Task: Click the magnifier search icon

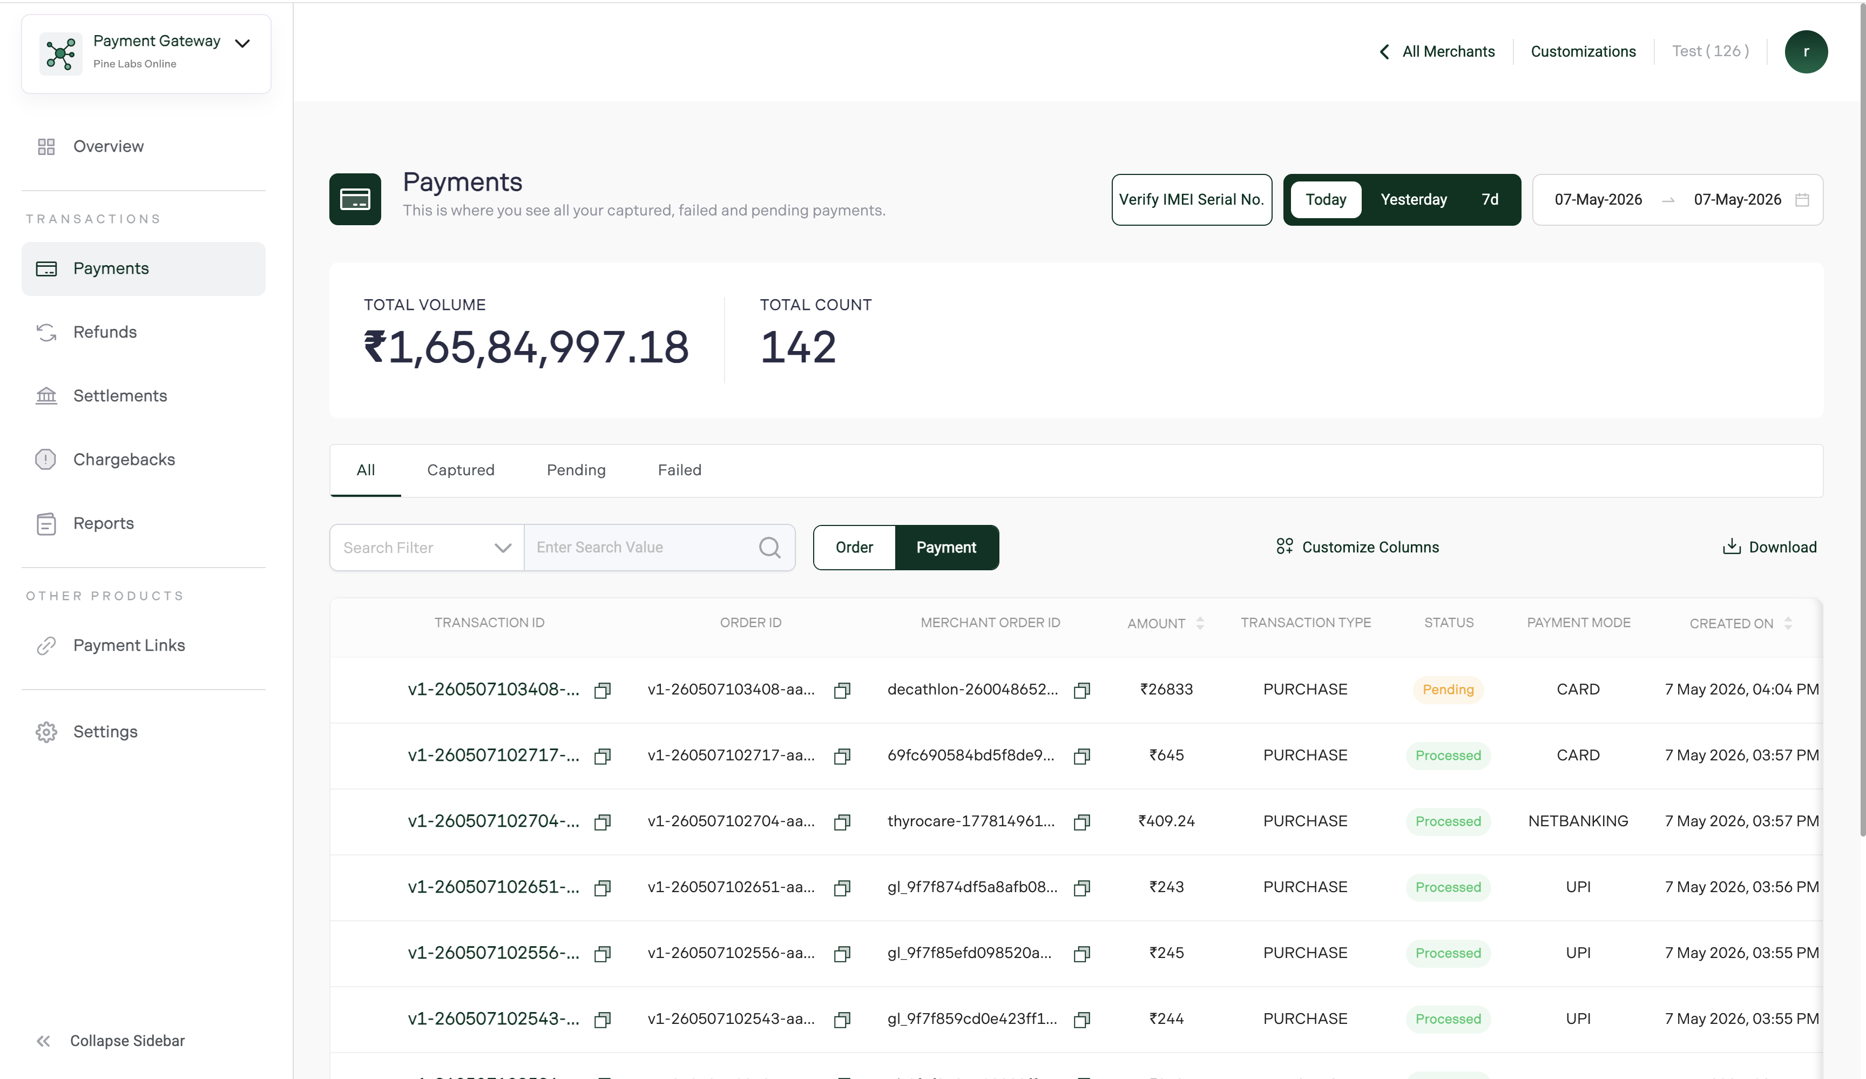Action: point(770,547)
